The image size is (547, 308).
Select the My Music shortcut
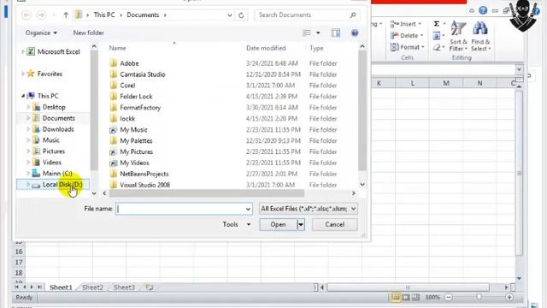point(133,129)
